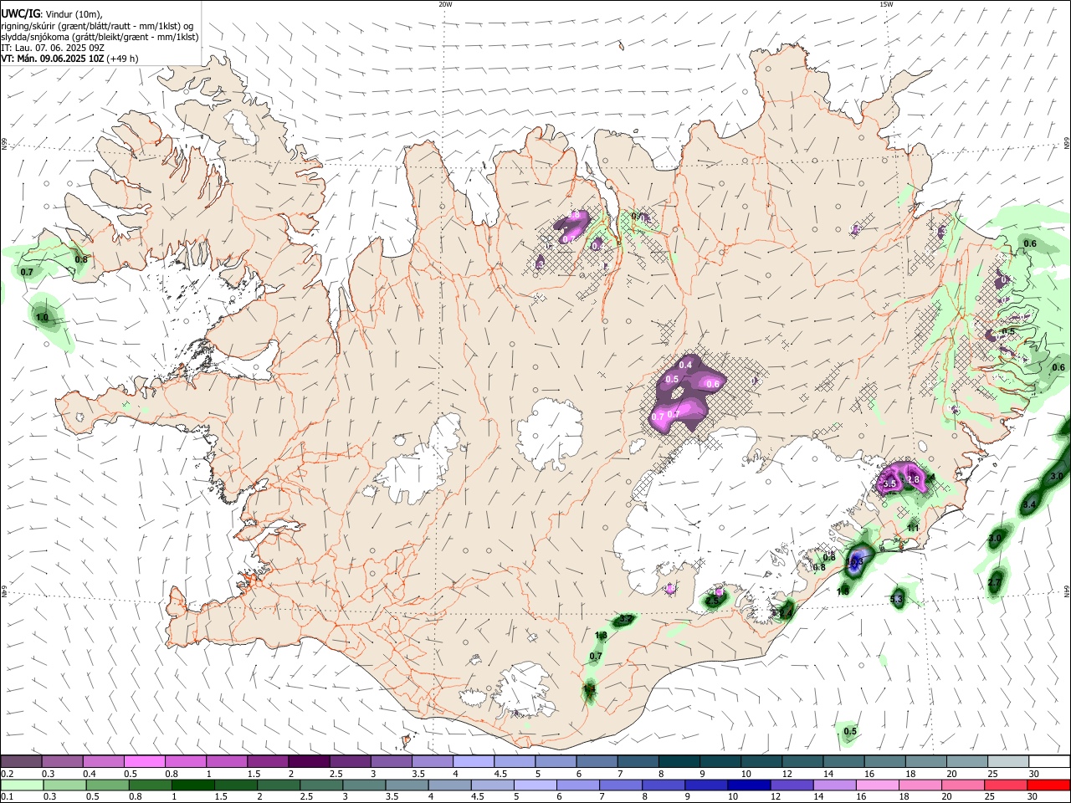The height and width of the screenshot is (803, 1071).
Task: Click the '2.8' value in the purple southeast patch
Action: (x=914, y=479)
